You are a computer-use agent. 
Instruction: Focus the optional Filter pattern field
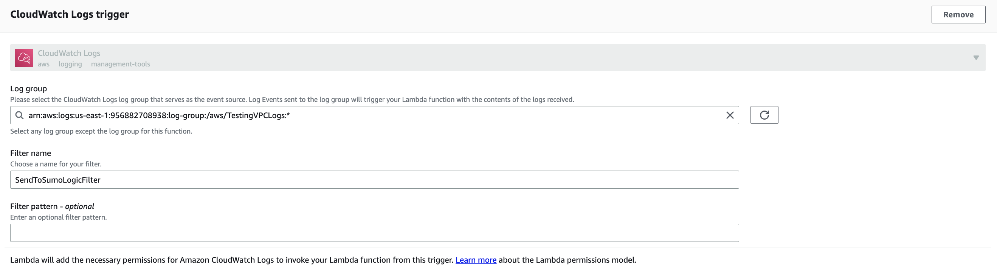pos(375,232)
